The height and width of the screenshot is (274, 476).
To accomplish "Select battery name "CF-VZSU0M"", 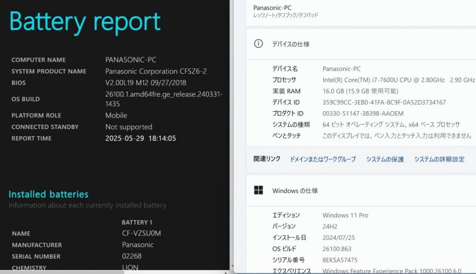I will (x=141, y=234).
